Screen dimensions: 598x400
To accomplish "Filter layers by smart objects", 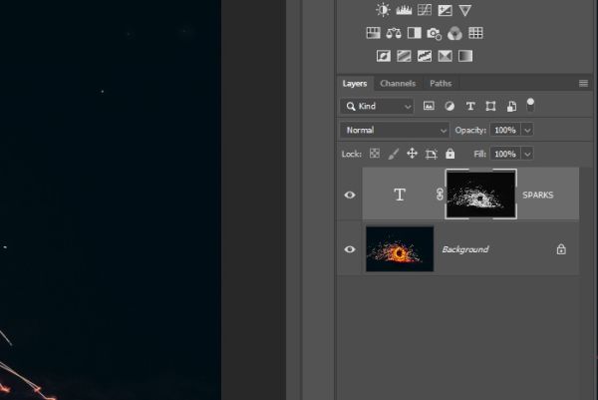I will [x=511, y=106].
